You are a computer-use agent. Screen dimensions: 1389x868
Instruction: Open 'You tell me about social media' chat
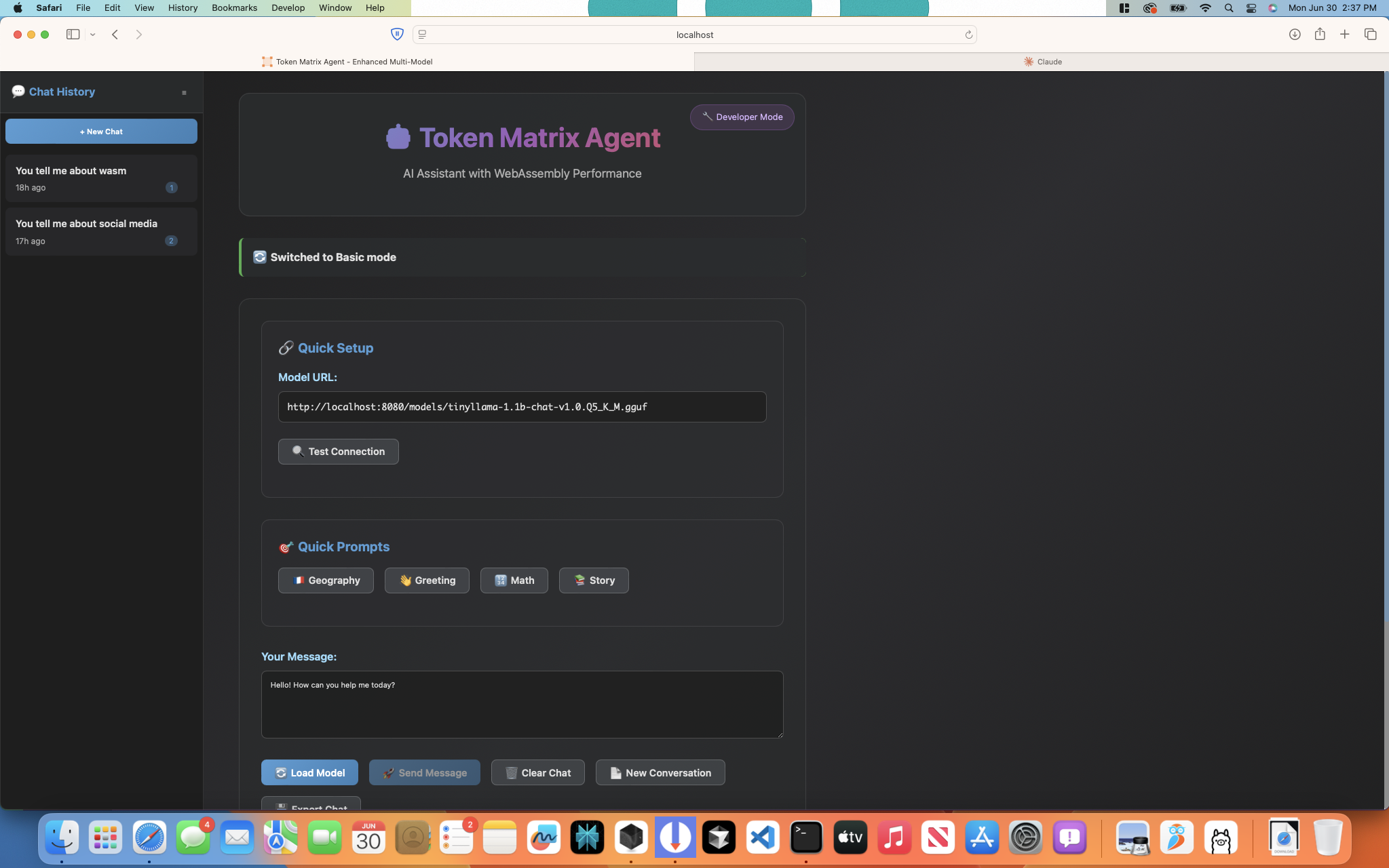(x=101, y=232)
